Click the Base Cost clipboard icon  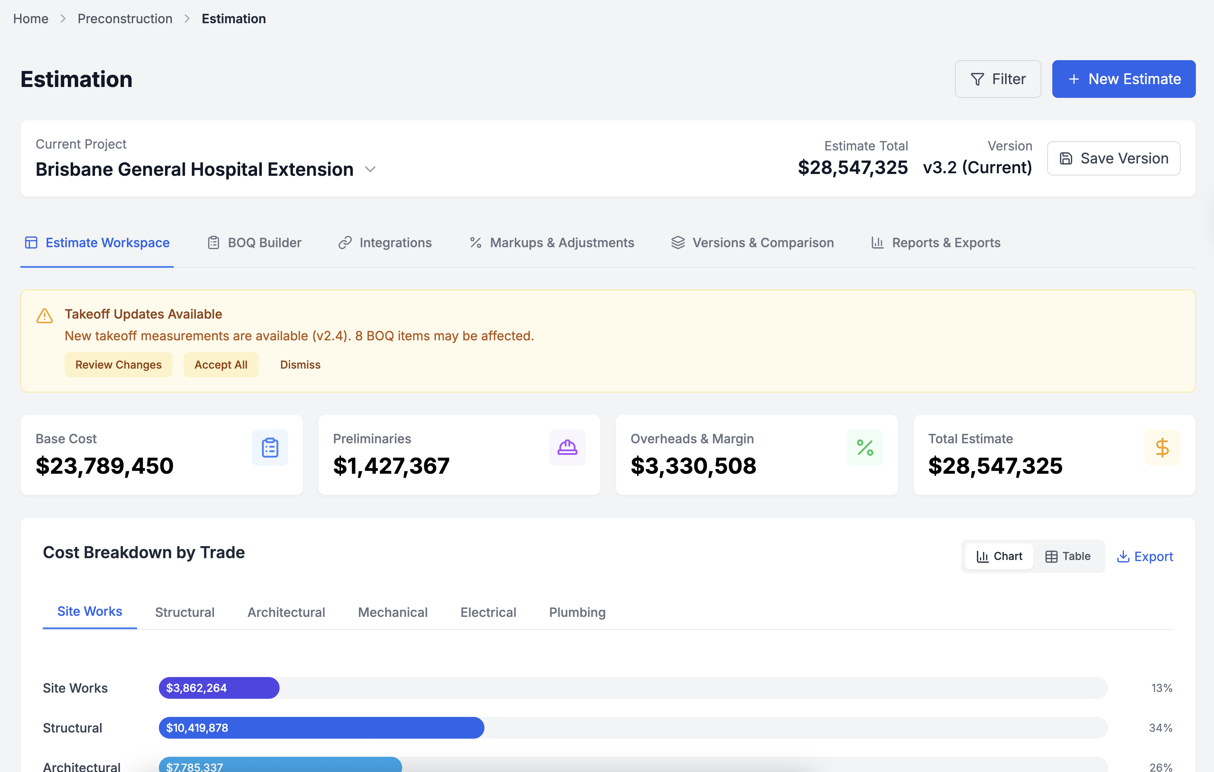point(270,448)
